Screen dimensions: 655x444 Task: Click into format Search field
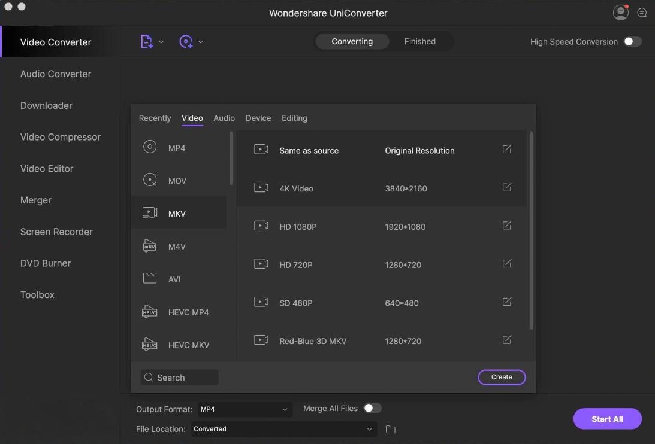tap(180, 378)
